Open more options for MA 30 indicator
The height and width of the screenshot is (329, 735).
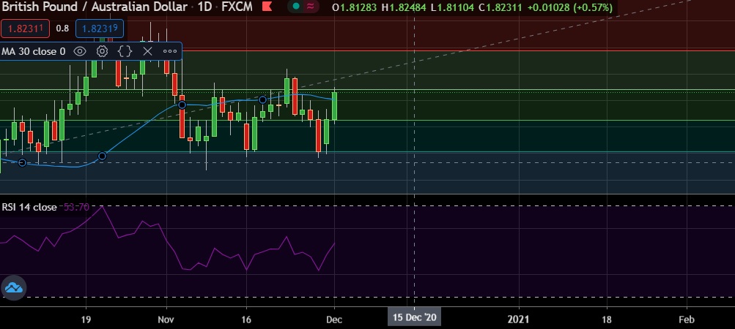click(170, 51)
